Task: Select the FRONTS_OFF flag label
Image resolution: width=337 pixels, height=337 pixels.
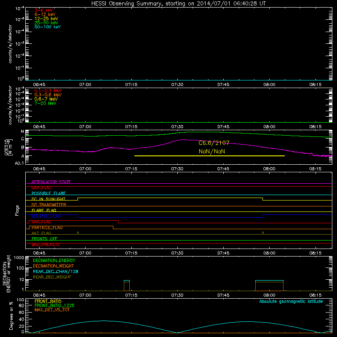Action: pyautogui.click(x=45, y=239)
